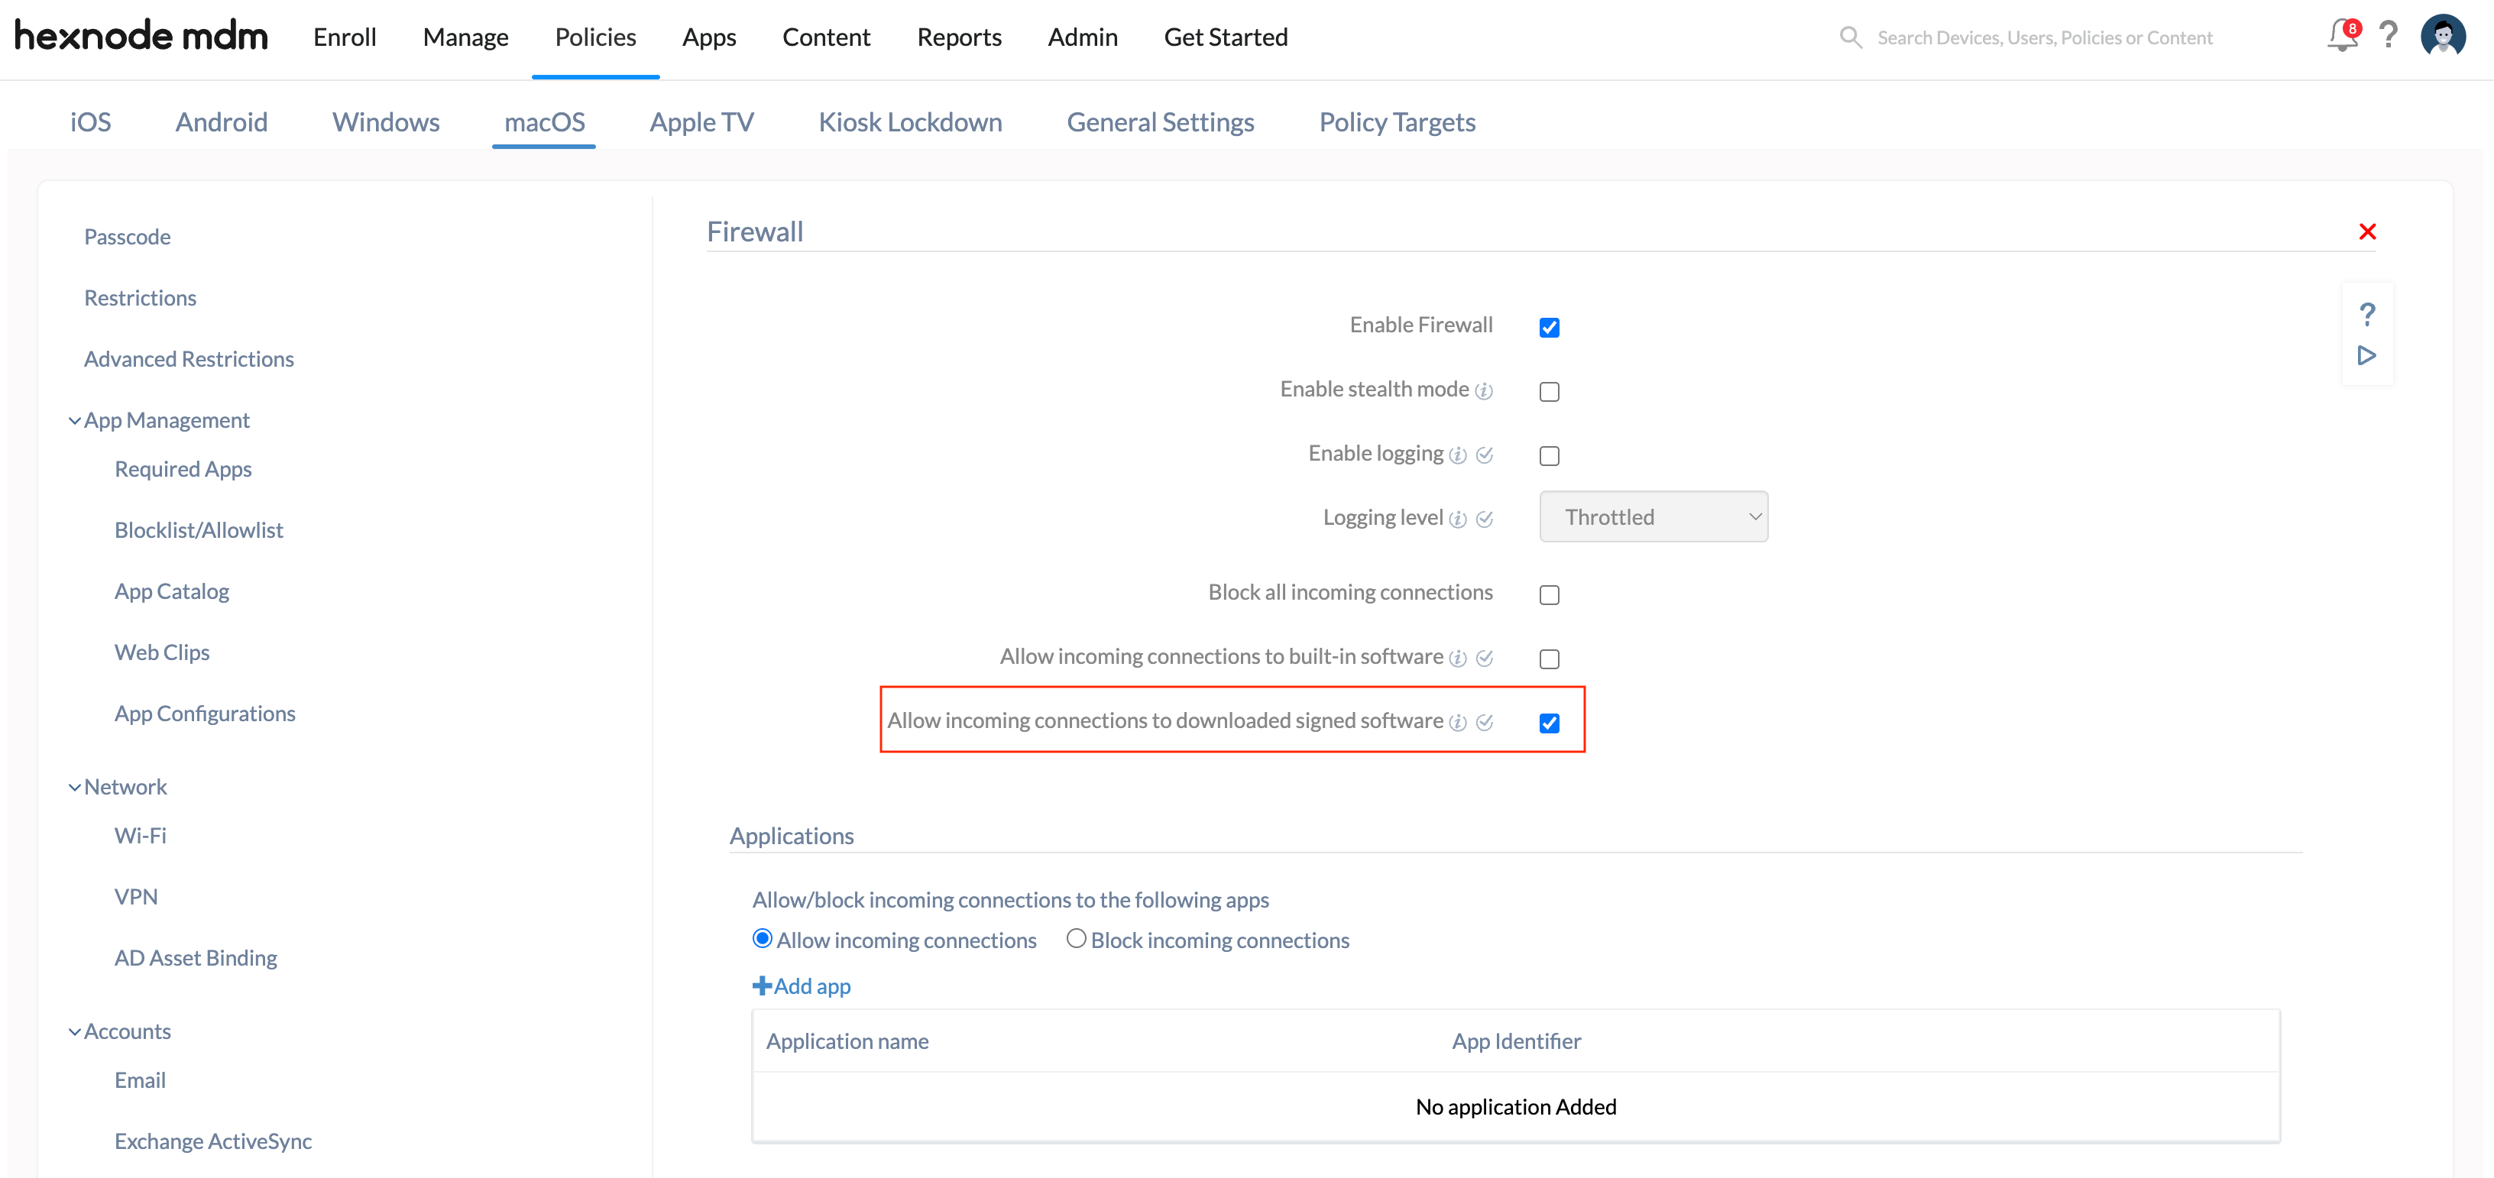Screen dimensions: 2494x1178
Task: Open the Manage menu
Action: [x=465, y=37]
